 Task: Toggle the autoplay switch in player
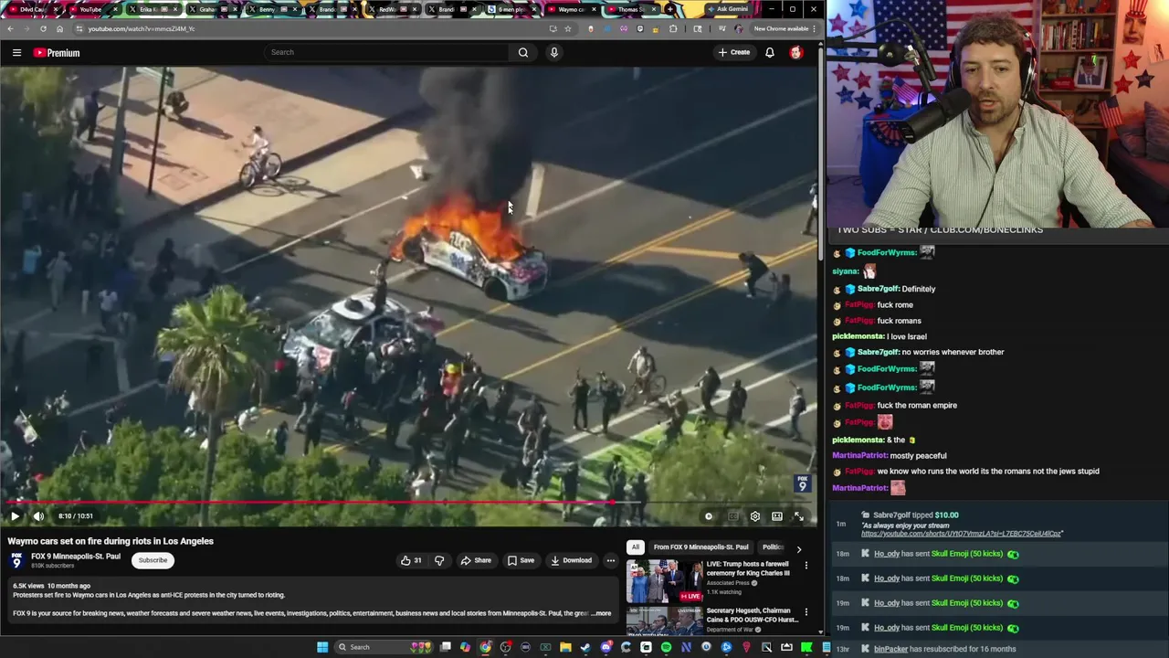coord(709,516)
